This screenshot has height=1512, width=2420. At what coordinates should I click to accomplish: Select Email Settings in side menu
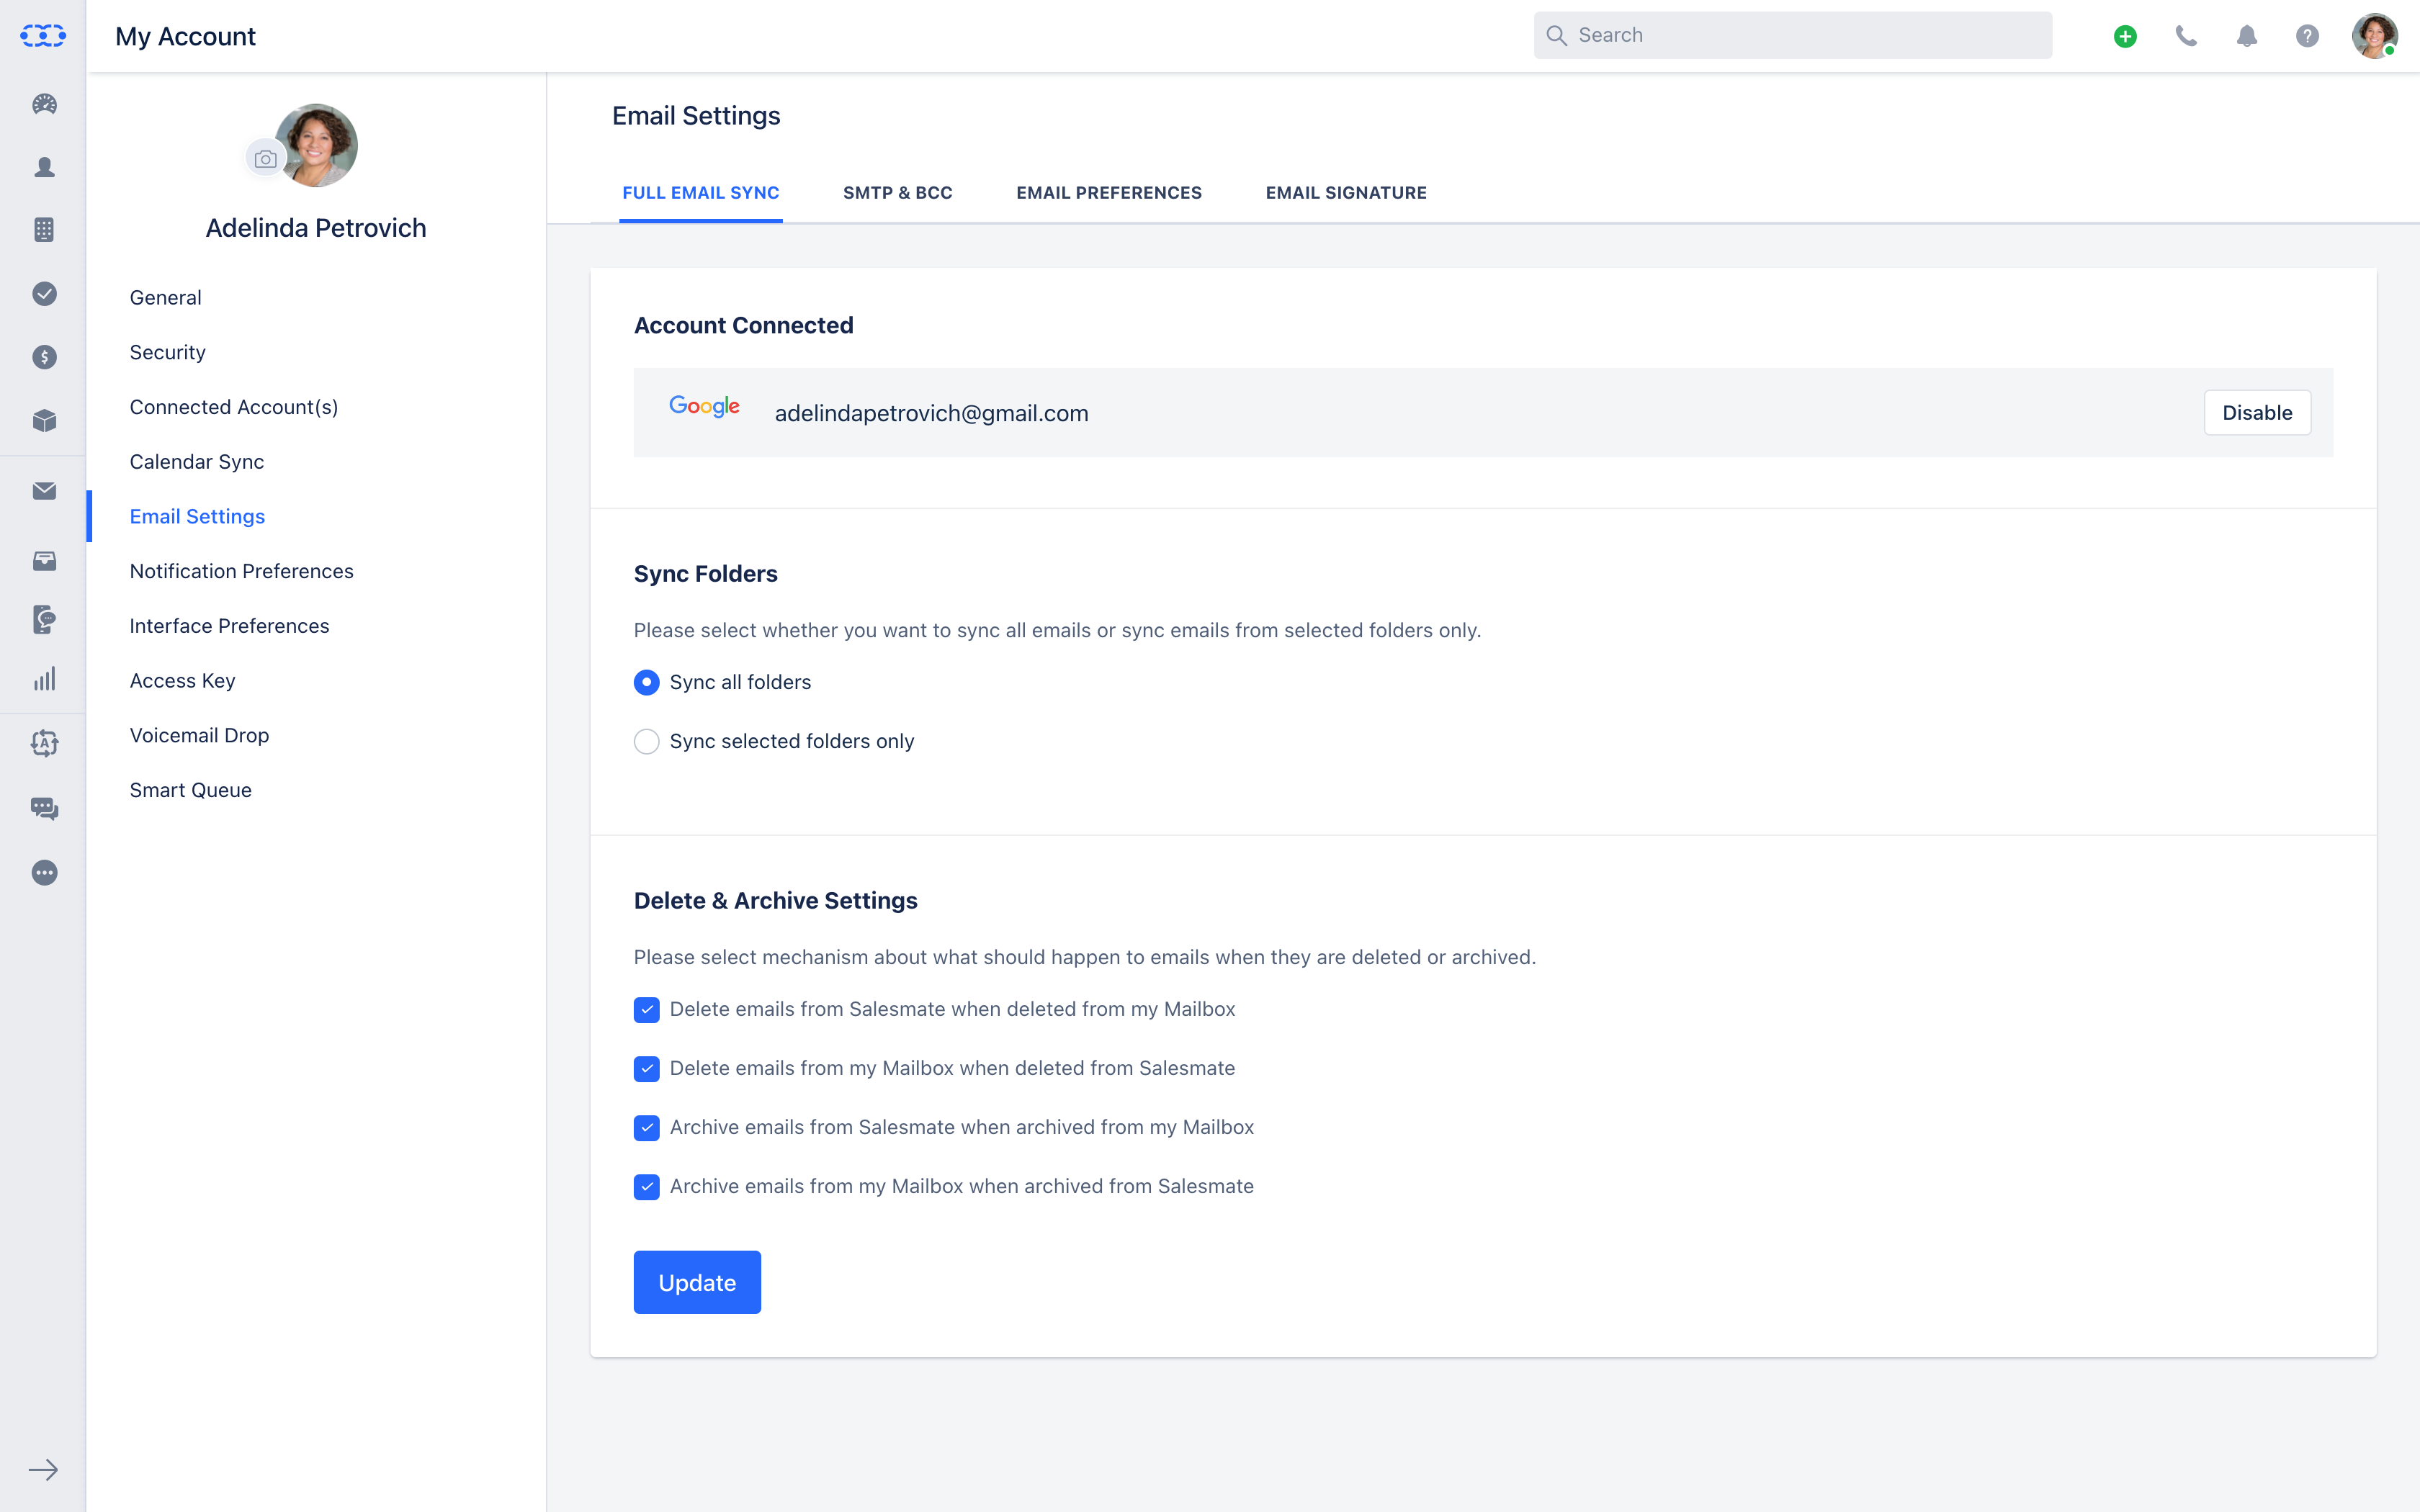pyautogui.click(x=197, y=516)
